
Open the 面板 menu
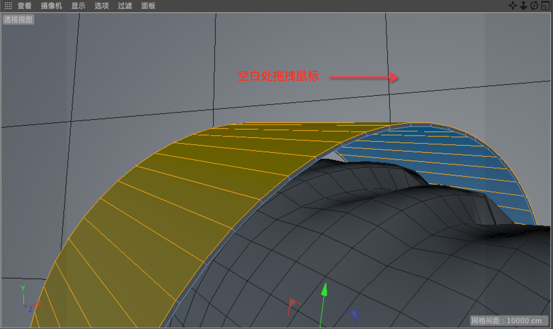148,6
